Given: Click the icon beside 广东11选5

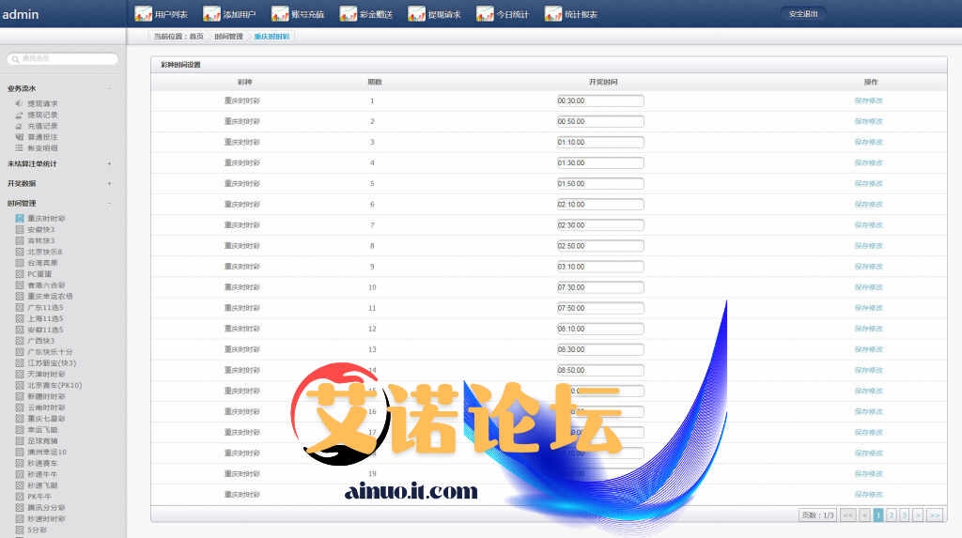Looking at the screenshot, I should click(20, 307).
